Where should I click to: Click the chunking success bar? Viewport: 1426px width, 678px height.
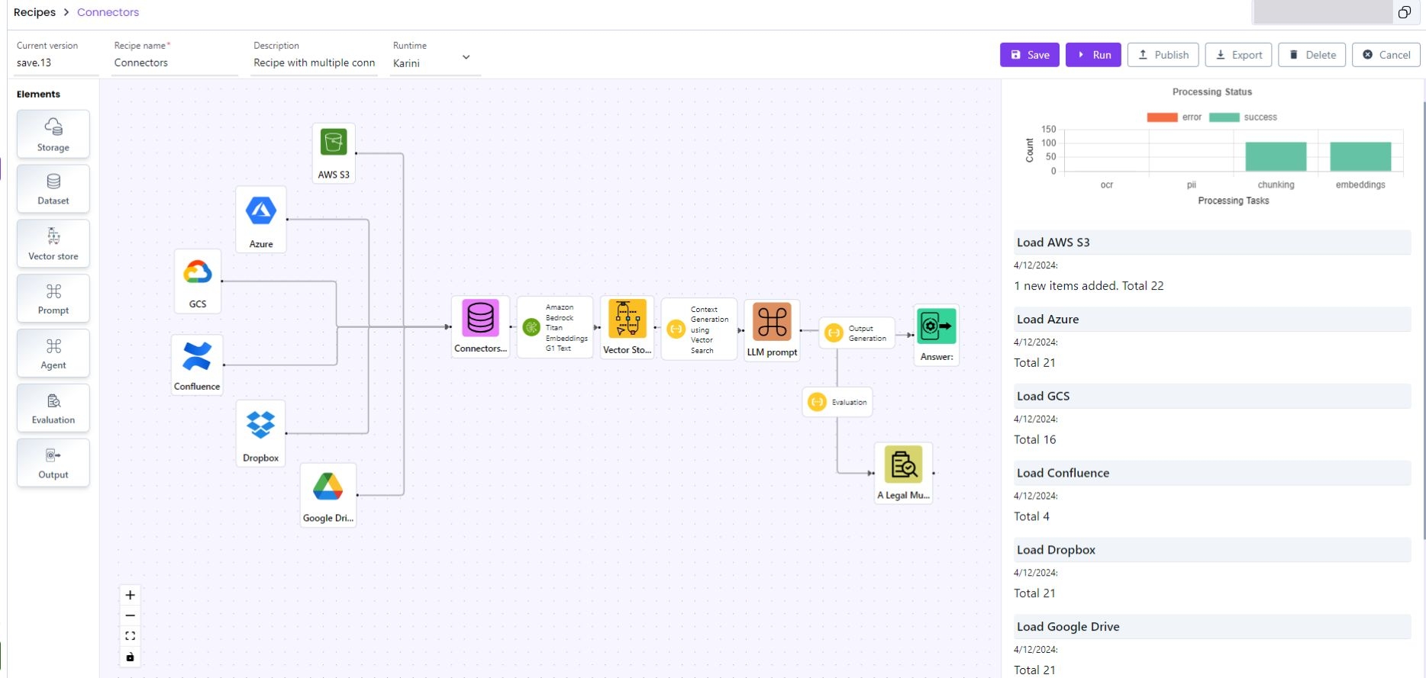[1276, 157]
